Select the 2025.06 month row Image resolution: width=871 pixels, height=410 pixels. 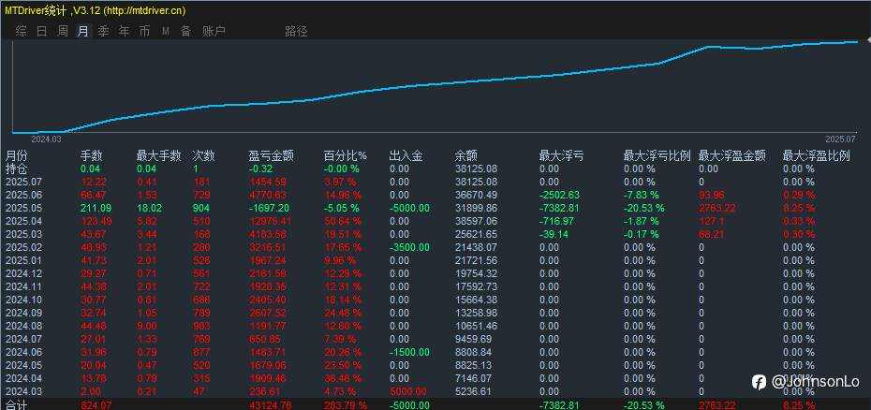coord(23,195)
